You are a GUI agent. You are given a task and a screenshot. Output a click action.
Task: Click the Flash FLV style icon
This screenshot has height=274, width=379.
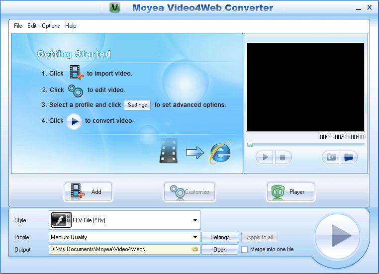(x=61, y=220)
